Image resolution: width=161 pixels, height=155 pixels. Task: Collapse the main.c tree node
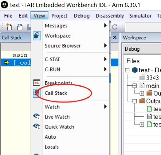click(x=134, y=86)
